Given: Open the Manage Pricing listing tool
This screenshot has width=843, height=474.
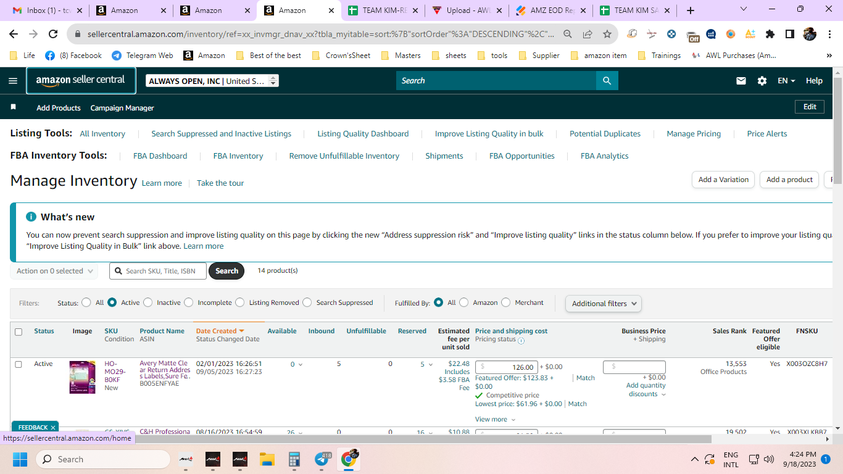Looking at the screenshot, I should tap(694, 134).
